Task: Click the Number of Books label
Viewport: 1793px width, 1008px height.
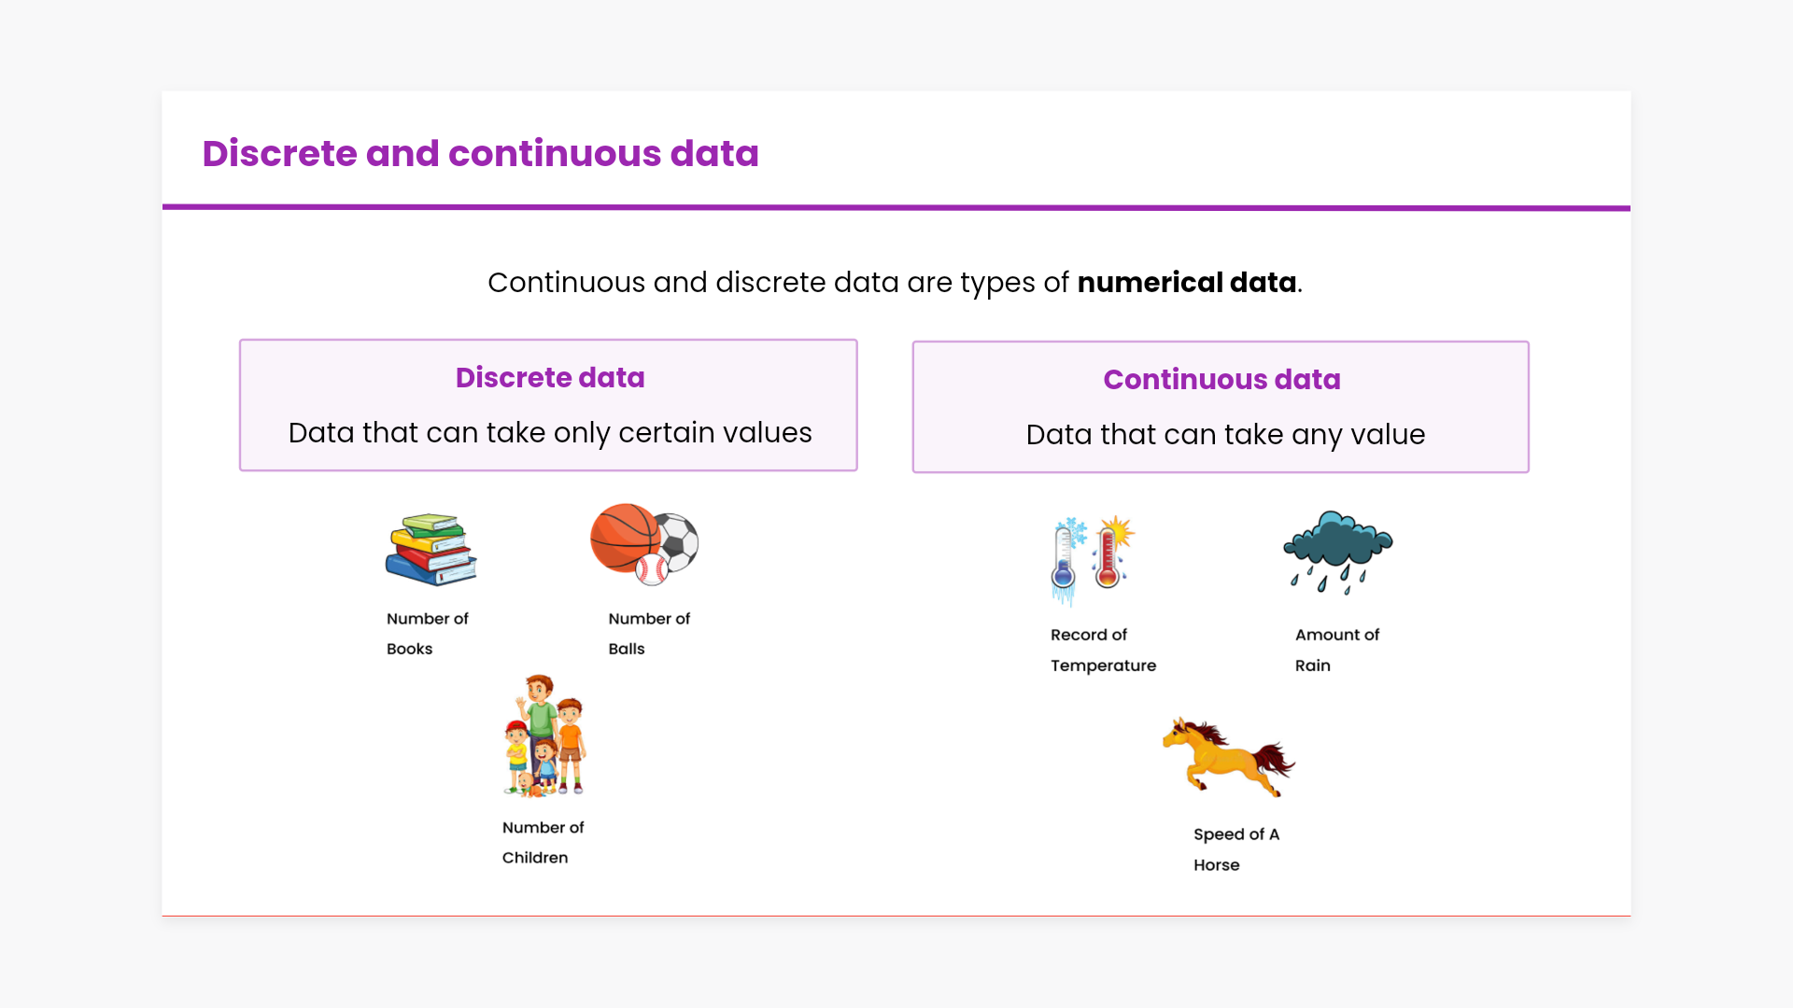Action: tap(427, 633)
